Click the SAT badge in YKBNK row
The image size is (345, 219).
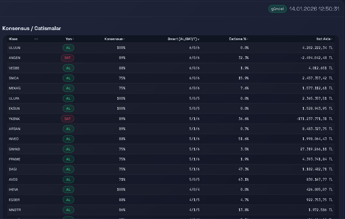coord(67,119)
